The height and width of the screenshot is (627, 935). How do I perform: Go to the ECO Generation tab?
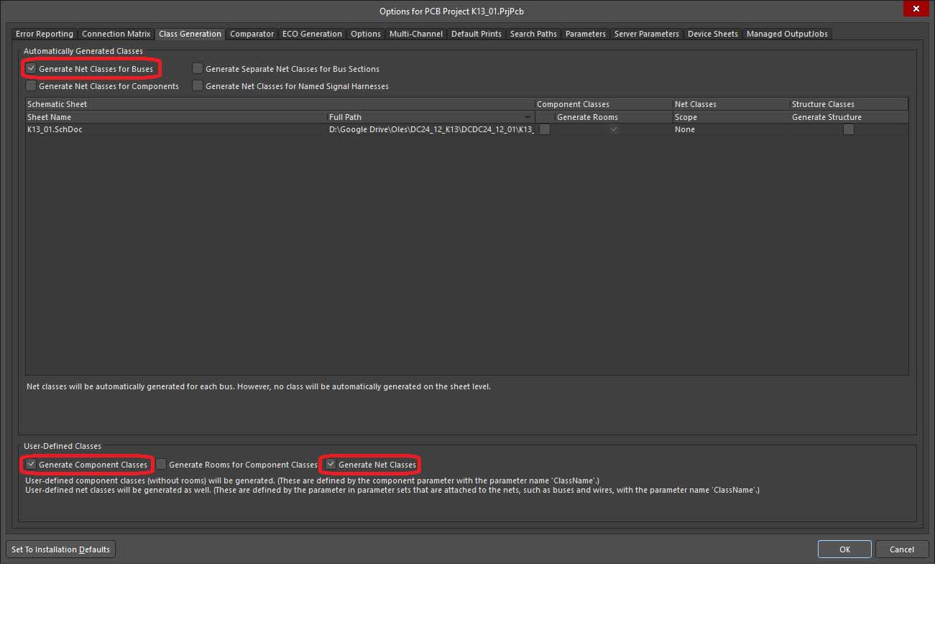(x=312, y=34)
